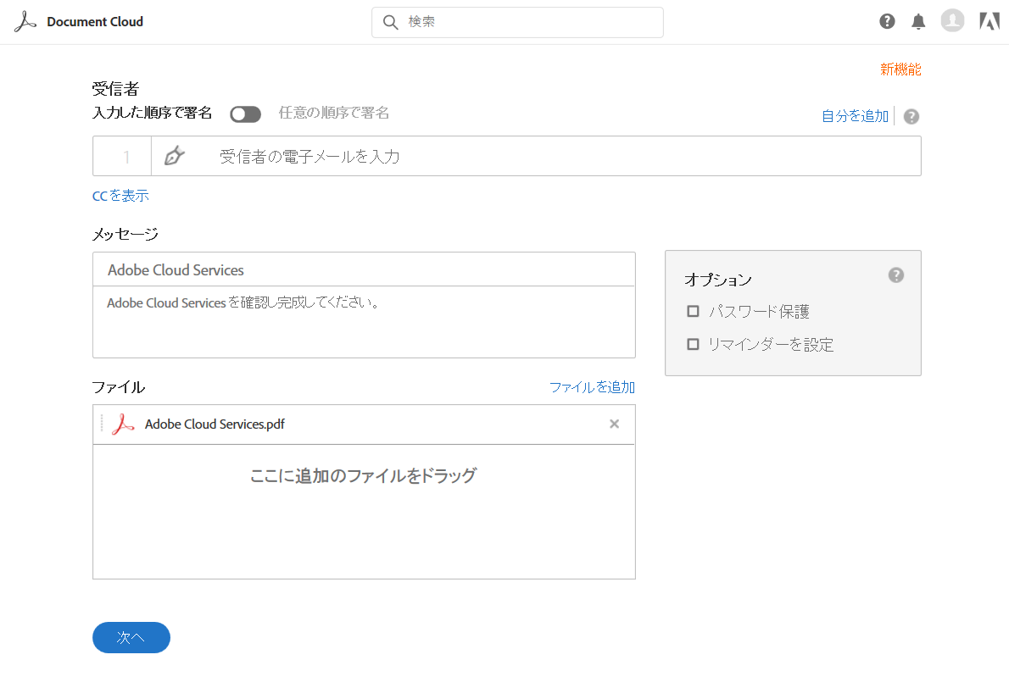Click the 入力した順序で署名 label
Image resolution: width=1009 pixels, height=699 pixels.
(153, 114)
